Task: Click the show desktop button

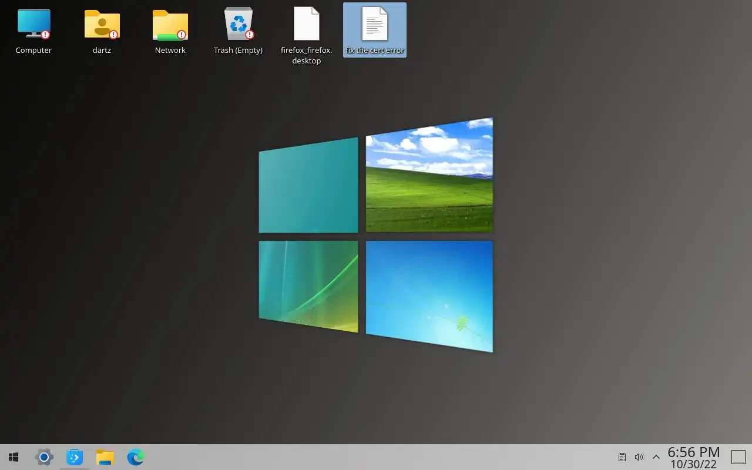Action: pos(738,457)
